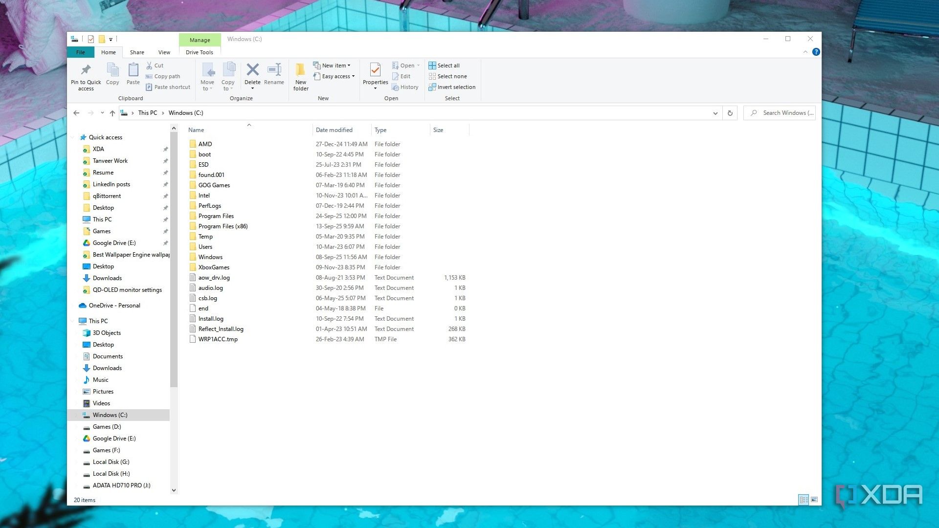
Task: Select the Reflect_Install.log file
Action: 221,329
